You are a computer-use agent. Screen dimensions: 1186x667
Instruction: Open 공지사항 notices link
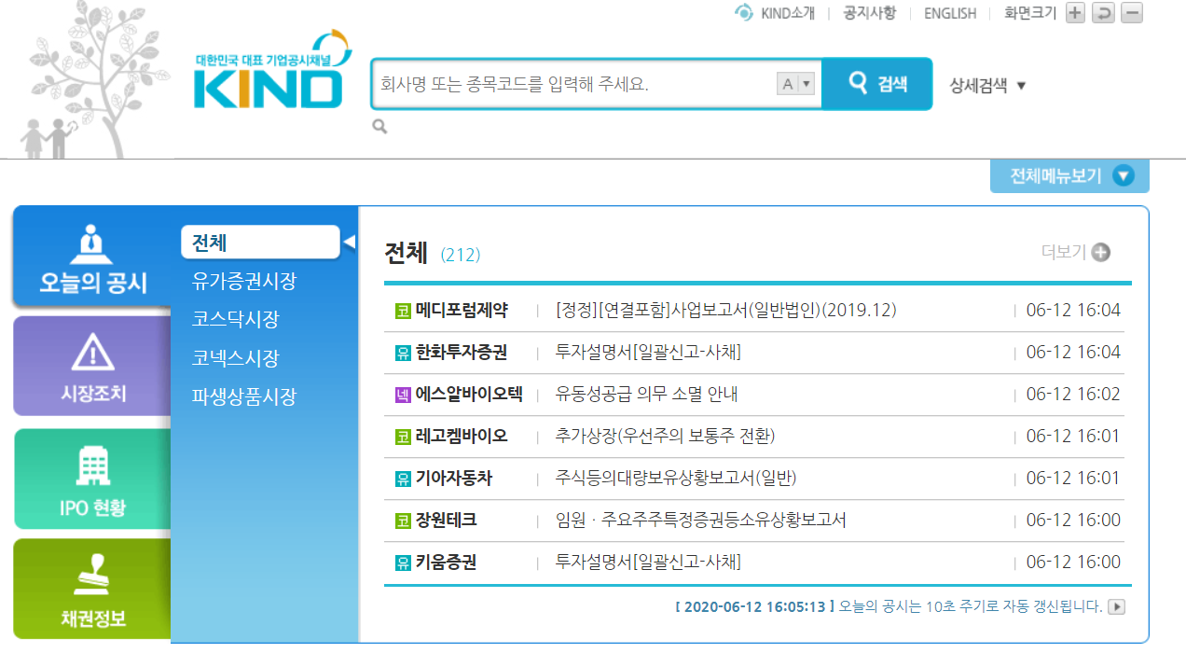pyautogui.click(x=869, y=13)
